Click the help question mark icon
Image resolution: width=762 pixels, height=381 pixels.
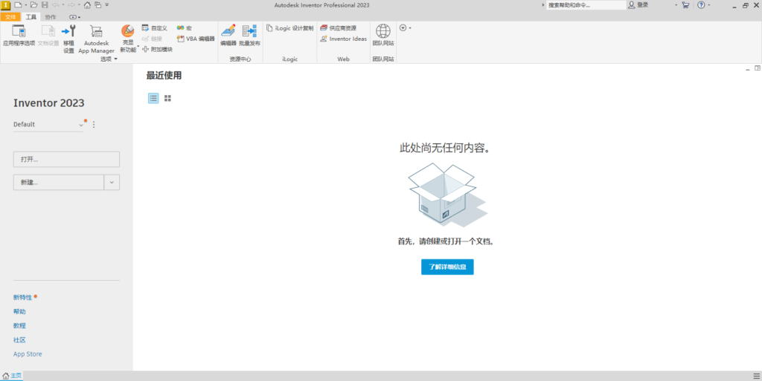pos(701,5)
